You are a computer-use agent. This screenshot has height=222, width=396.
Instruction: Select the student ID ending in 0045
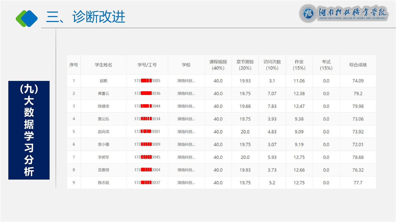[147, 157]
